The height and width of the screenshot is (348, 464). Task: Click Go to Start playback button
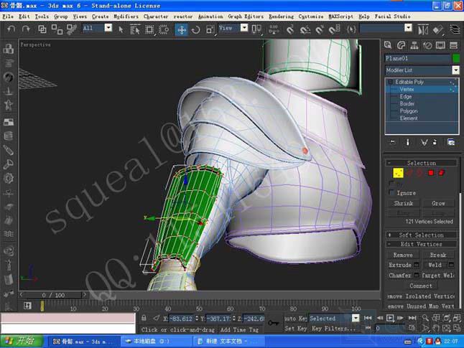(368, 318)
